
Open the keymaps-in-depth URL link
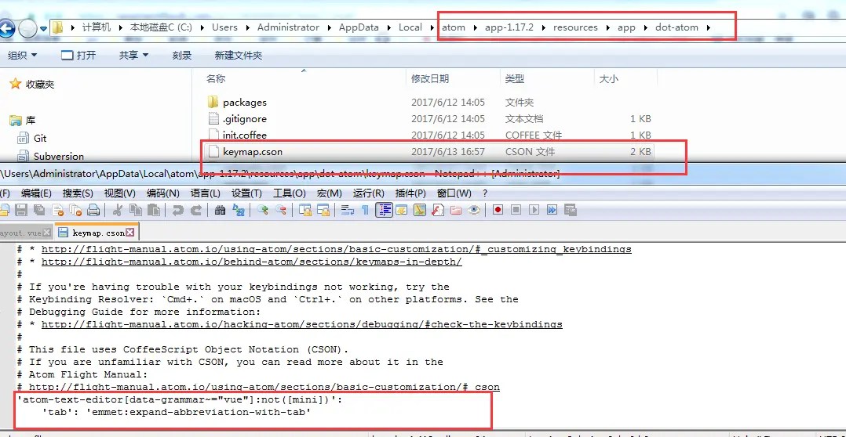click(251, 262)
